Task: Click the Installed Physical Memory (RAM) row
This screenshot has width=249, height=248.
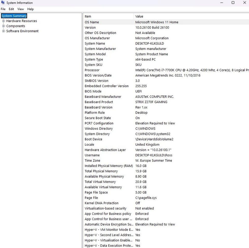Action: pyautogui.click(x=109, y=166)
